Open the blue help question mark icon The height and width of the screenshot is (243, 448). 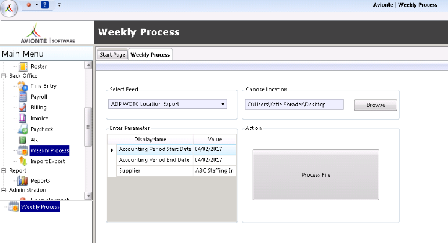(45, 5)
